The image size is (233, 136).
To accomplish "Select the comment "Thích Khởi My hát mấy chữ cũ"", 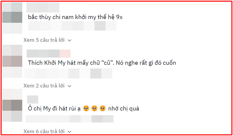I will click(x=102, y=63).
